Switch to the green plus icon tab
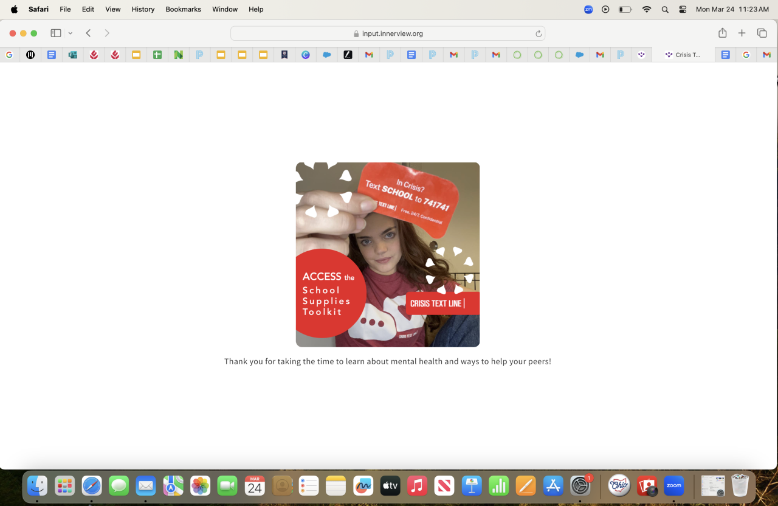This screenshot has width=778, height=506. (x=157, y=55)
